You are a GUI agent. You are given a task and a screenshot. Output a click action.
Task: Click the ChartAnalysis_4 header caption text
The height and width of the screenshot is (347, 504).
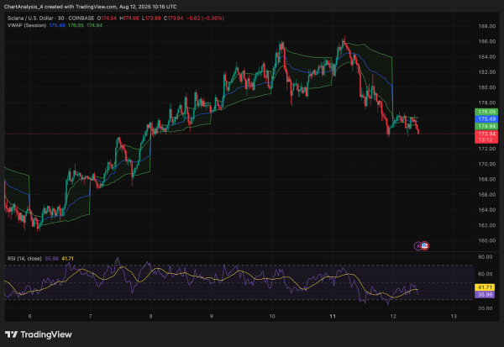click(91, 7)
